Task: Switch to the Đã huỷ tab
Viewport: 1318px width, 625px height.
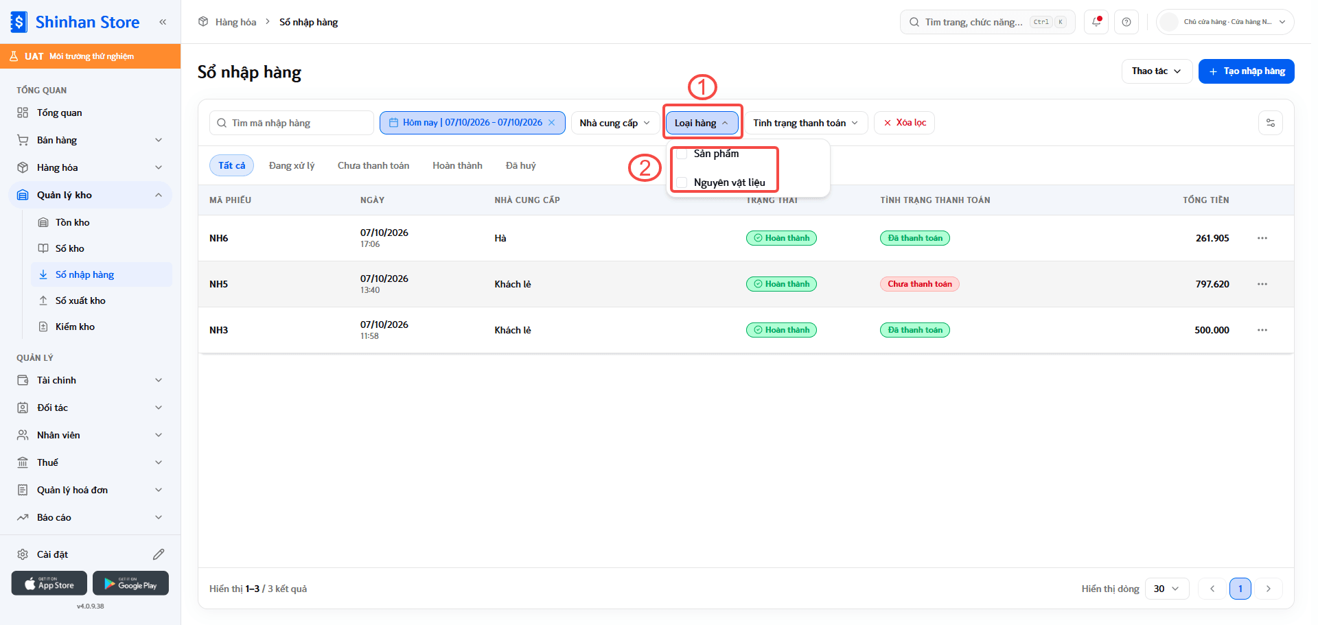Action: pyautogui.click(x=521, y=165)
